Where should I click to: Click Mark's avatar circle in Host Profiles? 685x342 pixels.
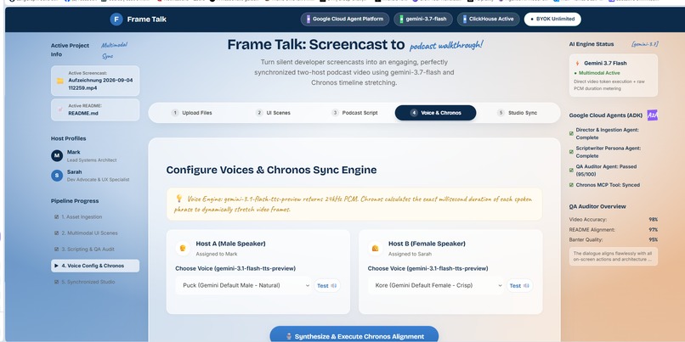point(57,156)
